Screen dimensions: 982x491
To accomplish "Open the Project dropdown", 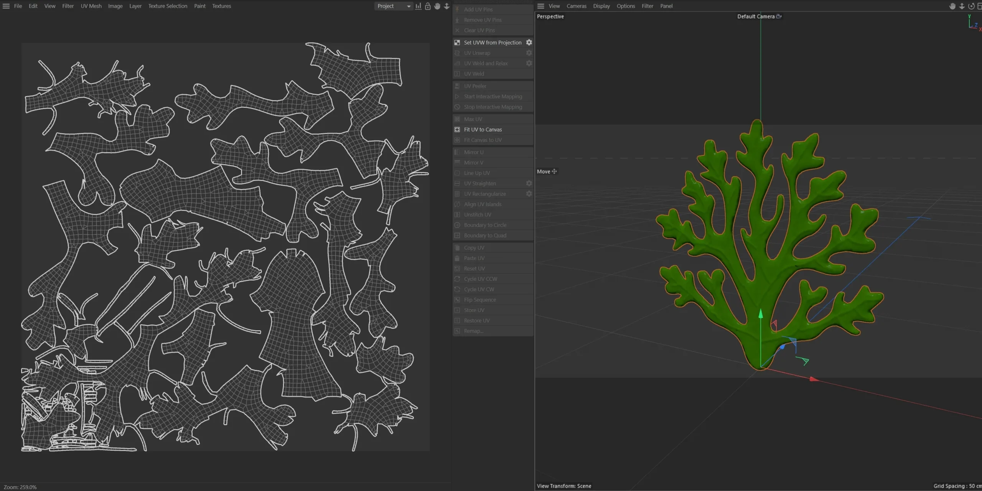I will (393, 6).
